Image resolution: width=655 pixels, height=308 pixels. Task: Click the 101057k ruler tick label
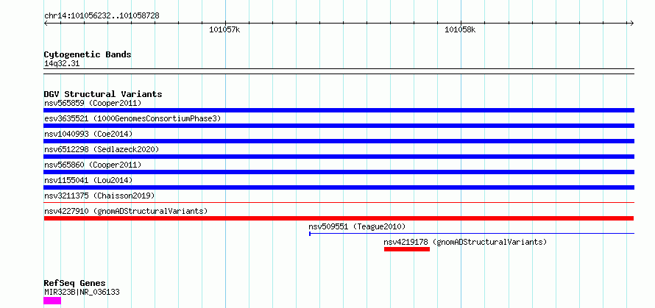(x=224, y=29)
